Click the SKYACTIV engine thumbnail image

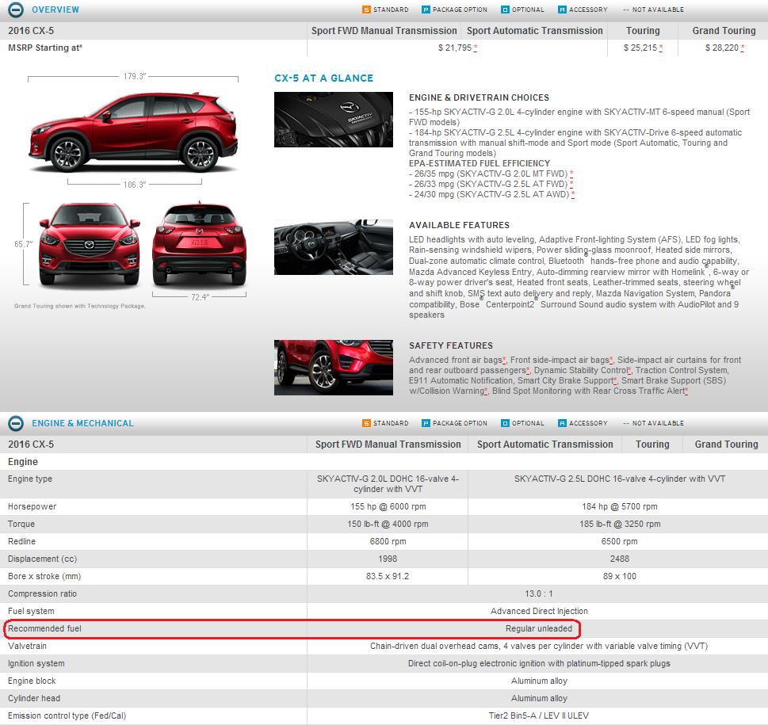[x=334, y=120]
